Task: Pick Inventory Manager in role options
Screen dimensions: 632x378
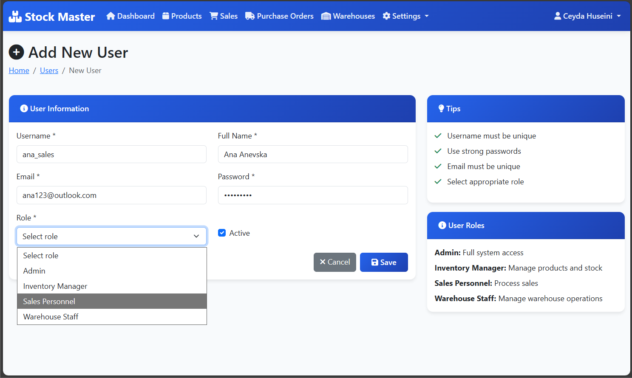Action: [x=111, y=286]
